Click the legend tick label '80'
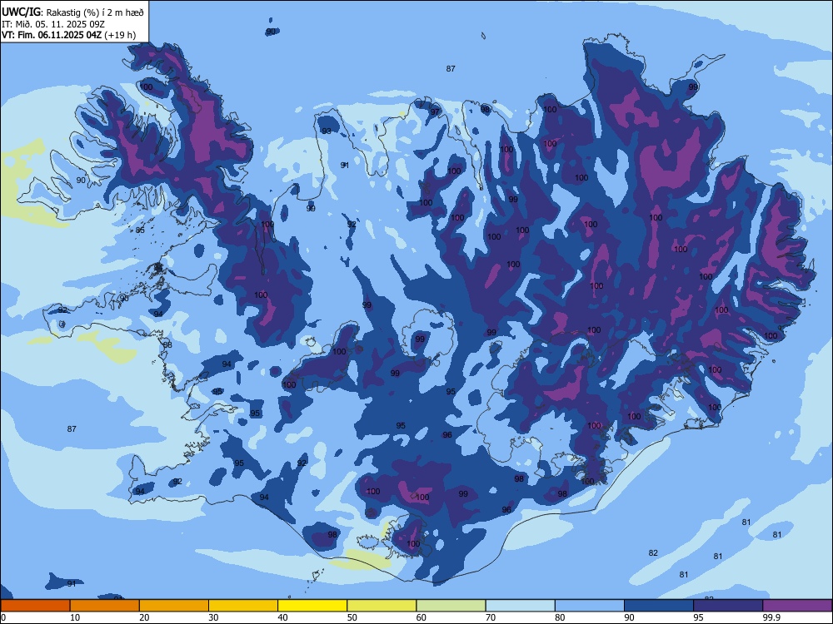 coord(560,617)
